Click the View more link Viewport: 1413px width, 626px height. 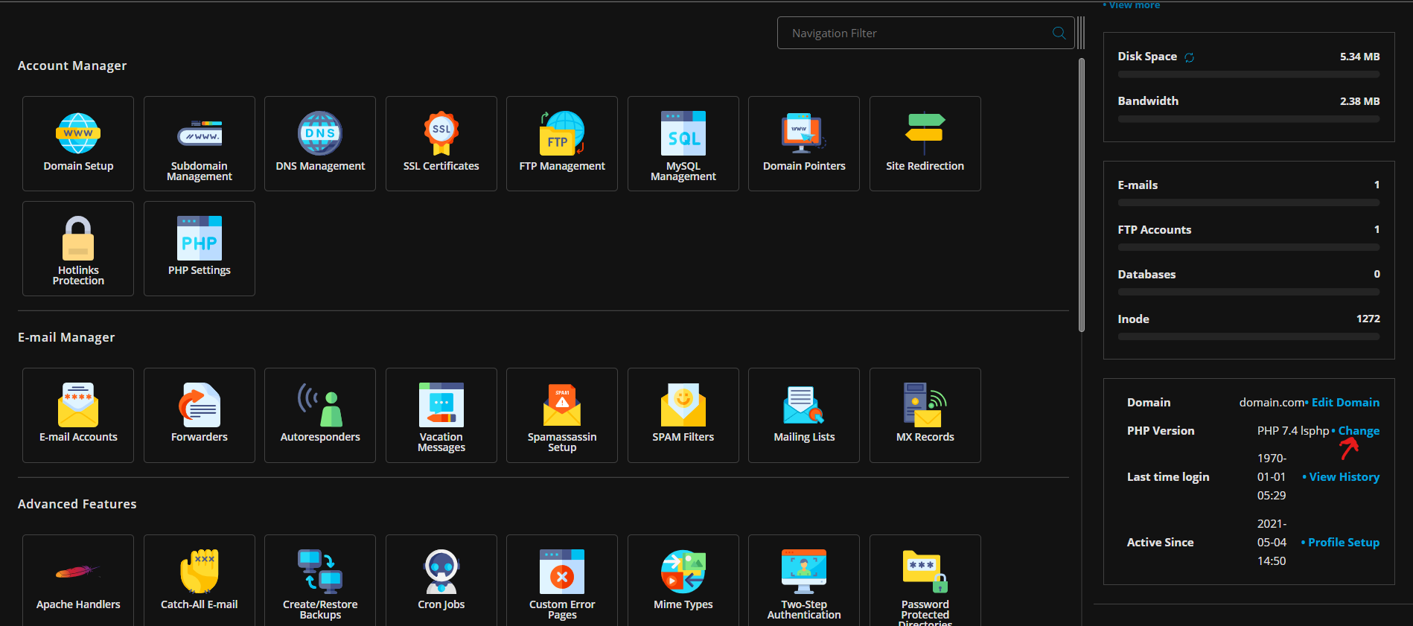[x=1134, y=5]
